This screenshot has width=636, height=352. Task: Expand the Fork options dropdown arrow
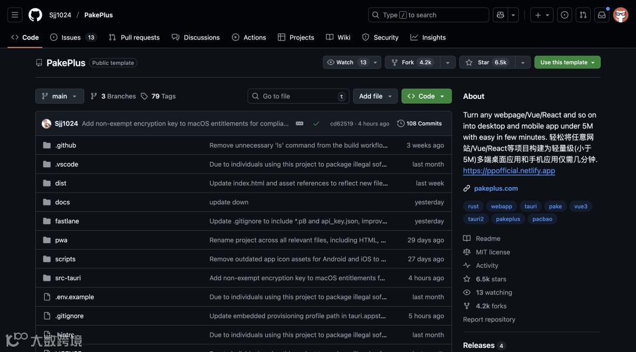pos(448,62)
